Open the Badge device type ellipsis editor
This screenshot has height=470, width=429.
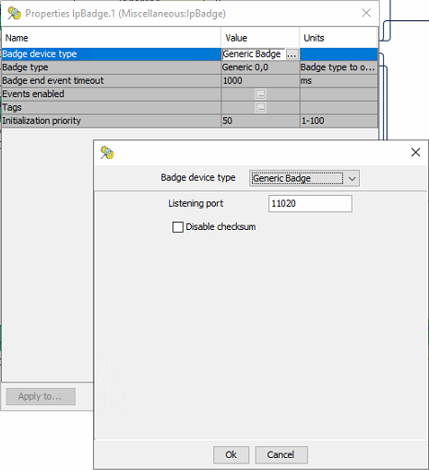coord(292,54)
